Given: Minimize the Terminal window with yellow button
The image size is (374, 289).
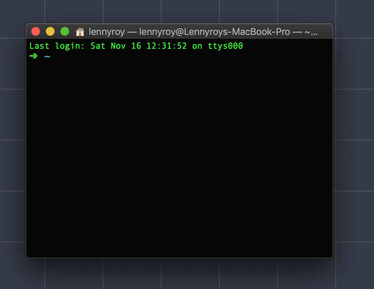Looking at the screenshot, I should [x=50, y=32].
